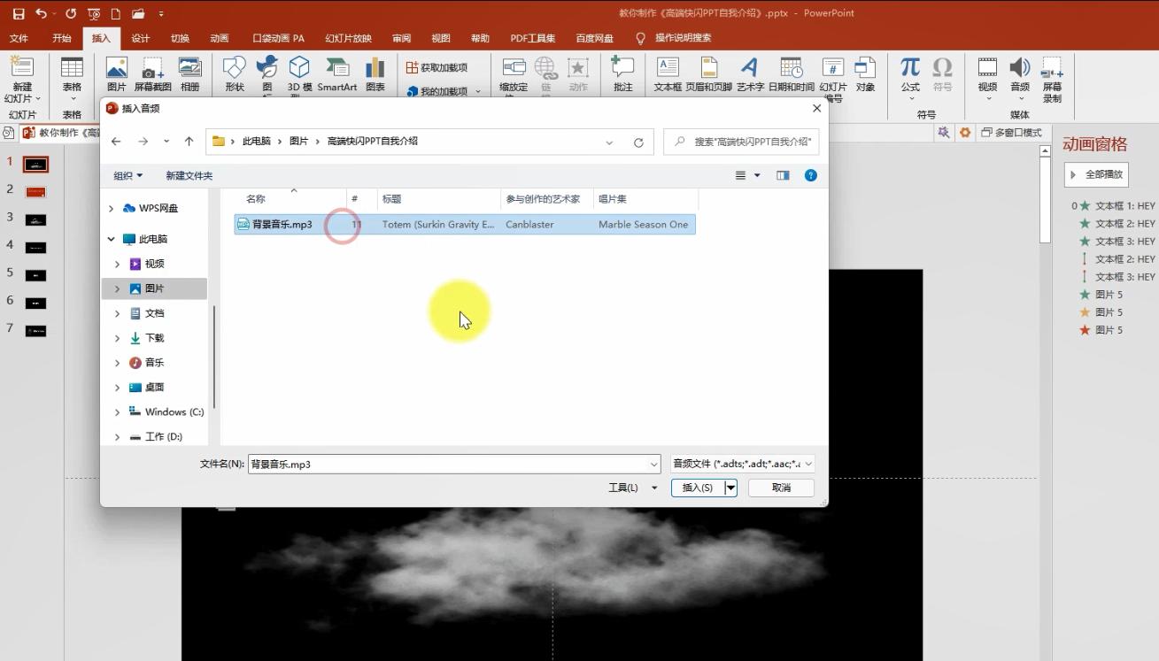Open the Insert button dropdown arrow
1159x661 pixels.
pyautogui.click(x=730, y=488)
